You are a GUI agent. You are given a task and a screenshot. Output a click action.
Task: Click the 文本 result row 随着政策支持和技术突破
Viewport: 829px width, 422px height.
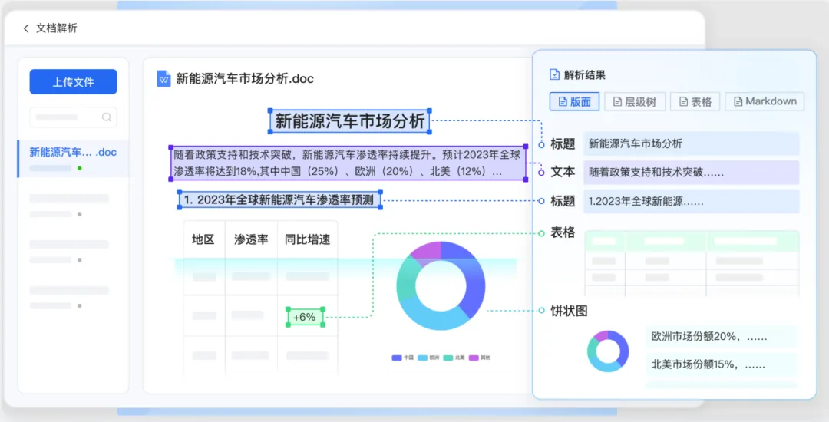pyautogui.click(x=691, y=172)
